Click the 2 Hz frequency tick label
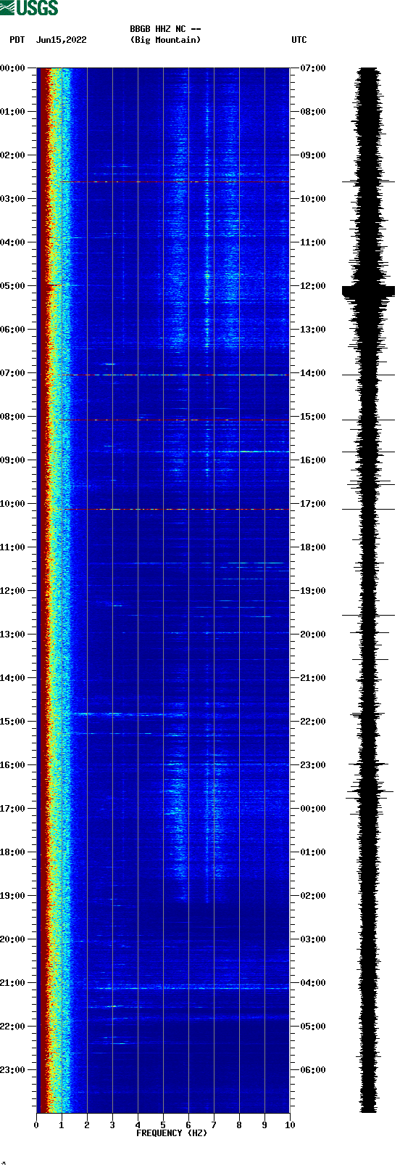The image size is (400, 1171). coord(87,1125)
